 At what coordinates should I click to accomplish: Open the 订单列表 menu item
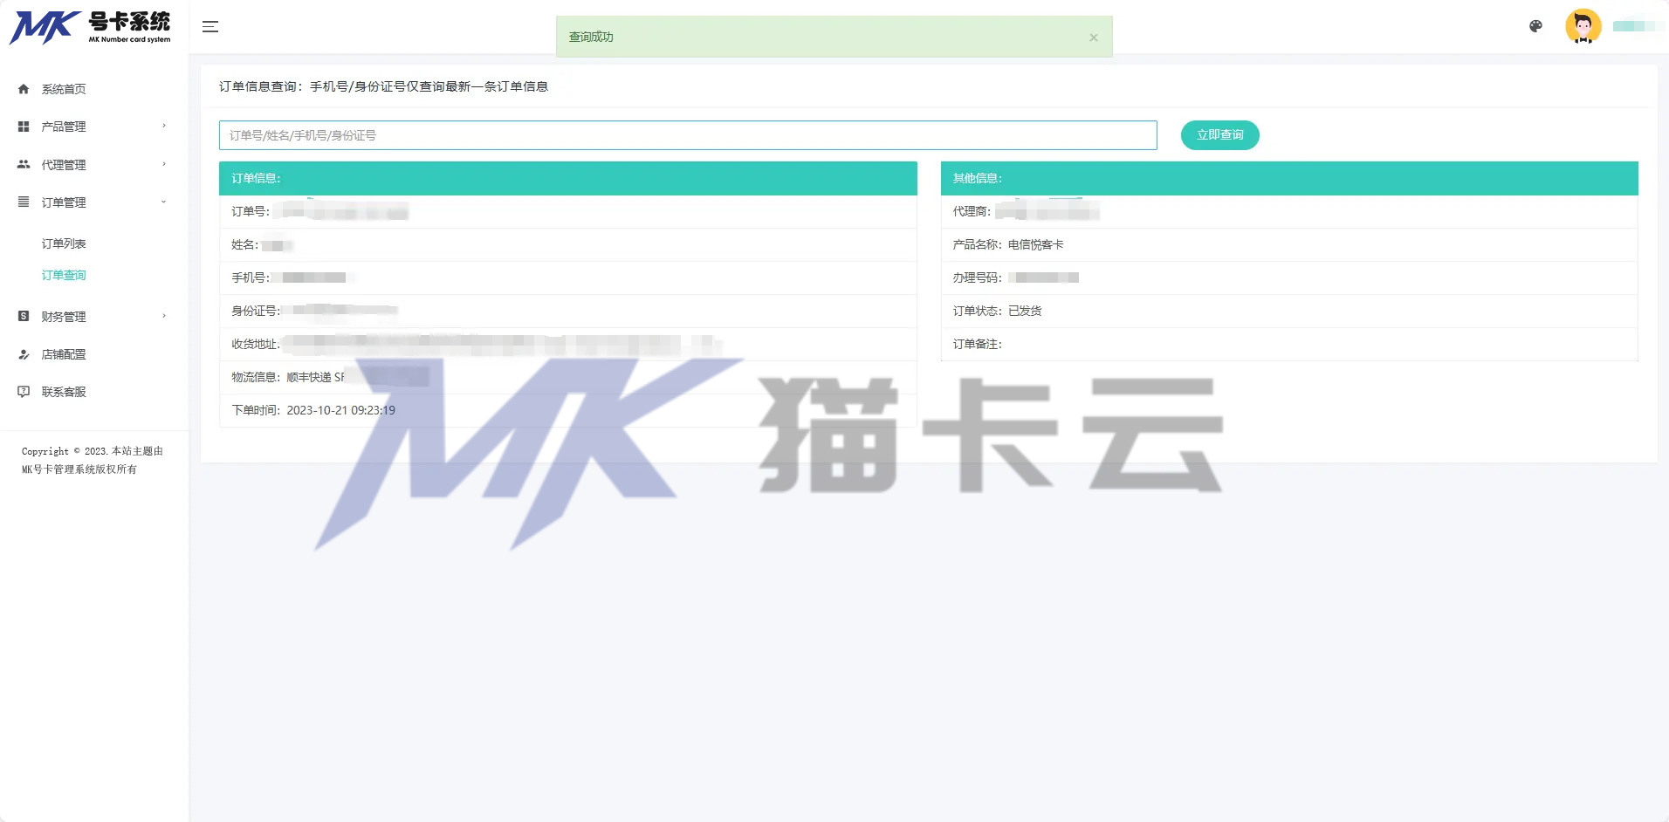pos(64,243)
